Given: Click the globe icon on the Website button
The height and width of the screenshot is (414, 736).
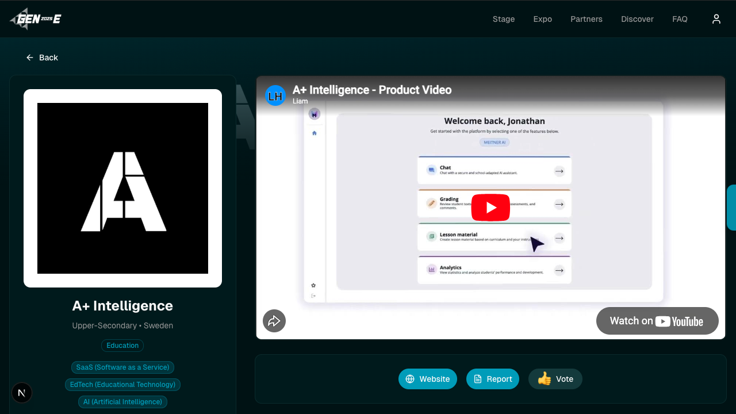Looking at the screenshot, I should 410,379.
